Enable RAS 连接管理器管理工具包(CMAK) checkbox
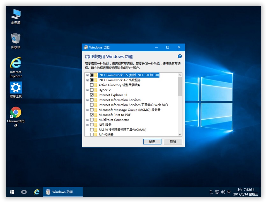This screenshot has width=267, height=203. point(92,130)
